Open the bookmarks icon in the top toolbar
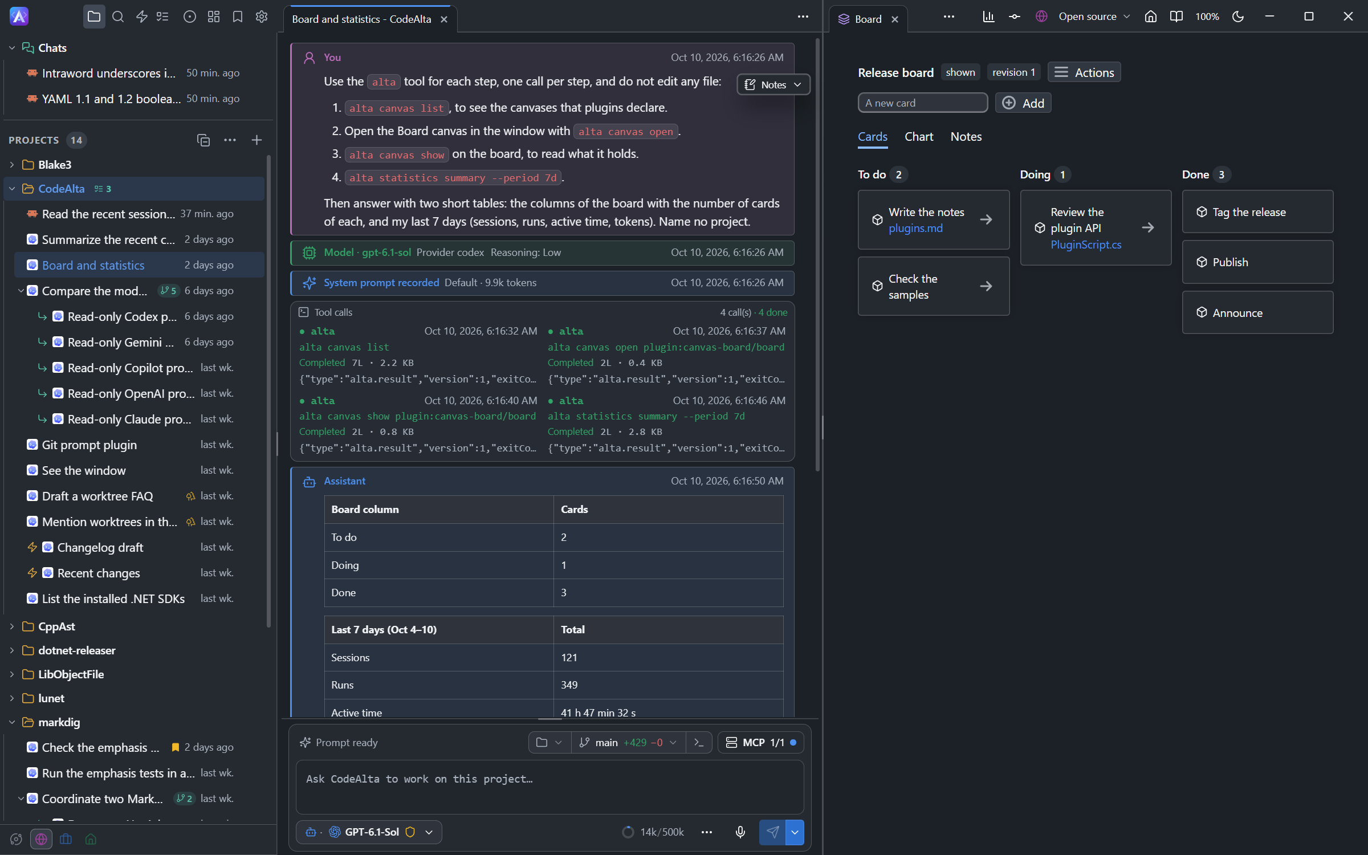Screen dimensions: 1368x855 (238, 17)
